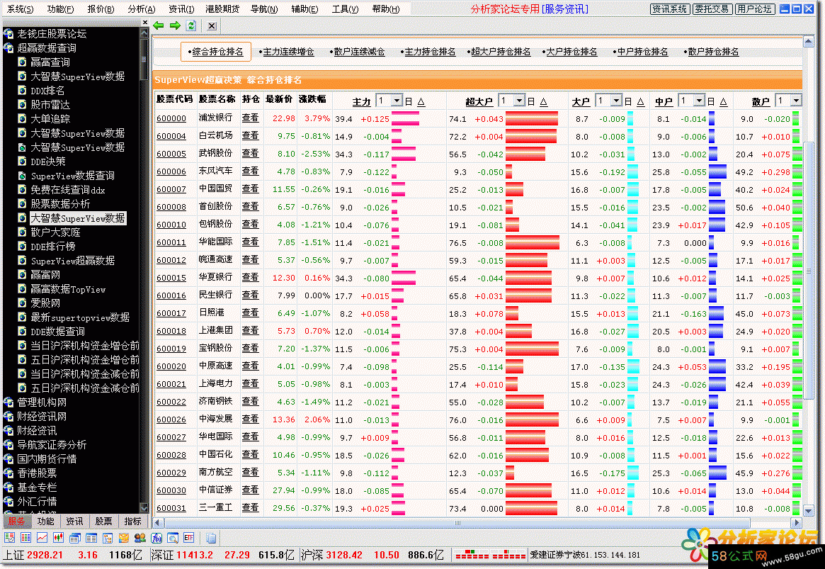Expand the 国内期货行情 tree group

[8, 458]
